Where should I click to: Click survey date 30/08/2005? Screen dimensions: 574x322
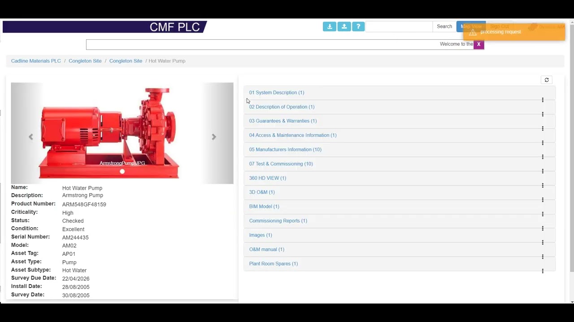tap(76, 295)
